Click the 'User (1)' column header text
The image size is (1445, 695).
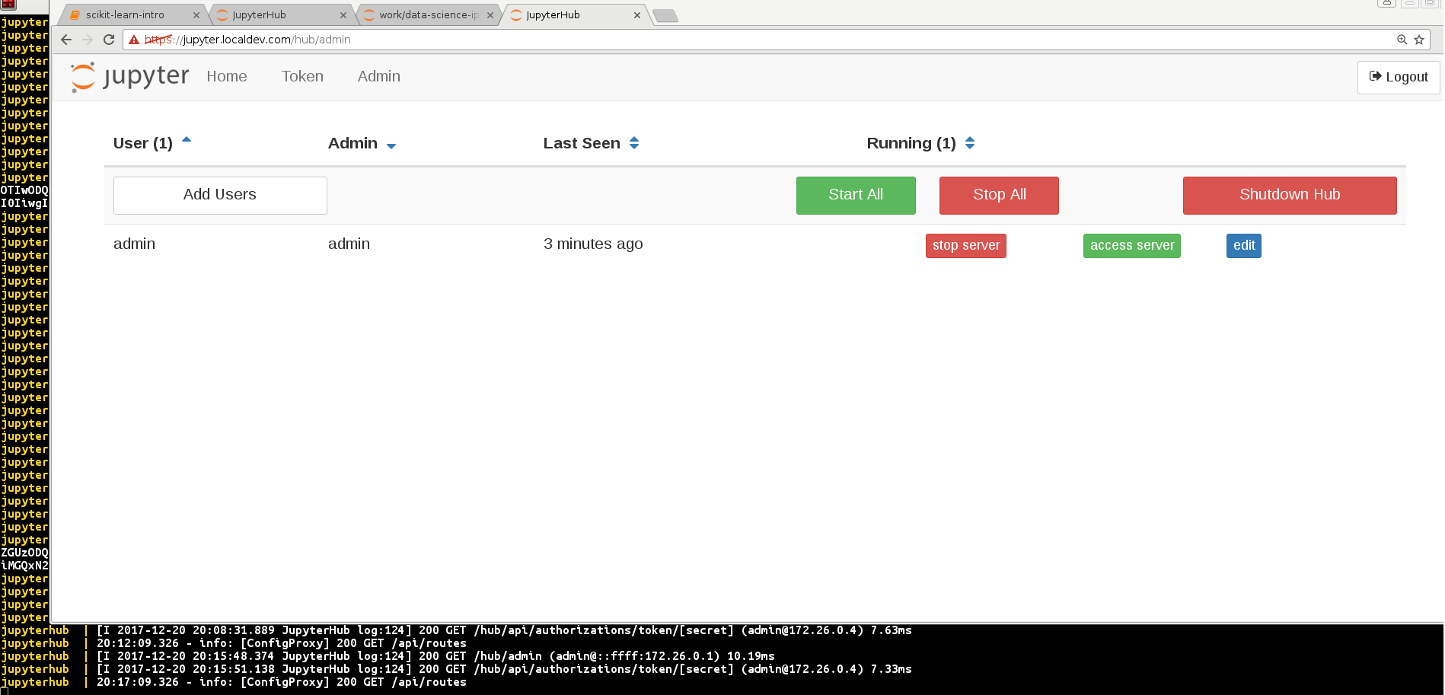143,143
